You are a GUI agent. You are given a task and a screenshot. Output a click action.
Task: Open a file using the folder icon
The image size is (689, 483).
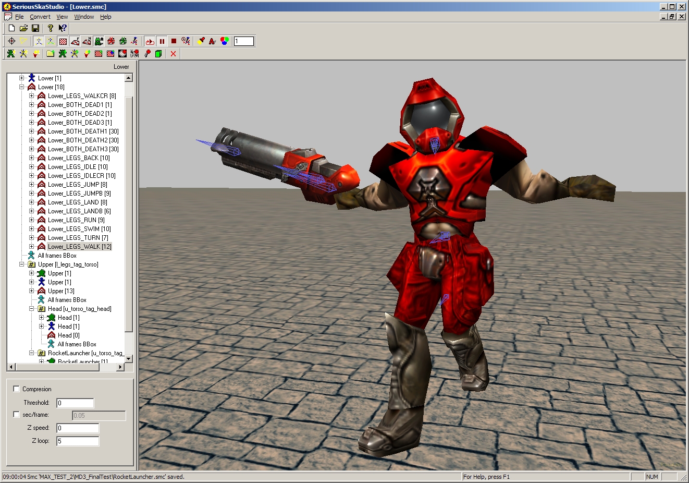[23, 28]
